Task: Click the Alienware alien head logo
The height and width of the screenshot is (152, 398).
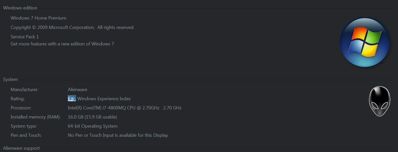Action: point(379,101)
